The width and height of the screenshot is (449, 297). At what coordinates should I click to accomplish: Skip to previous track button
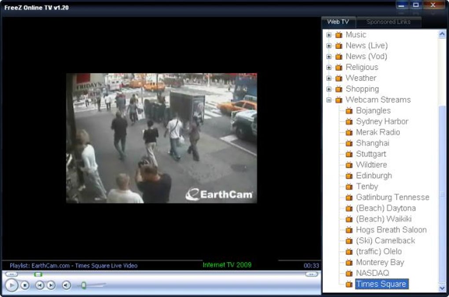[x=40, y=285]
